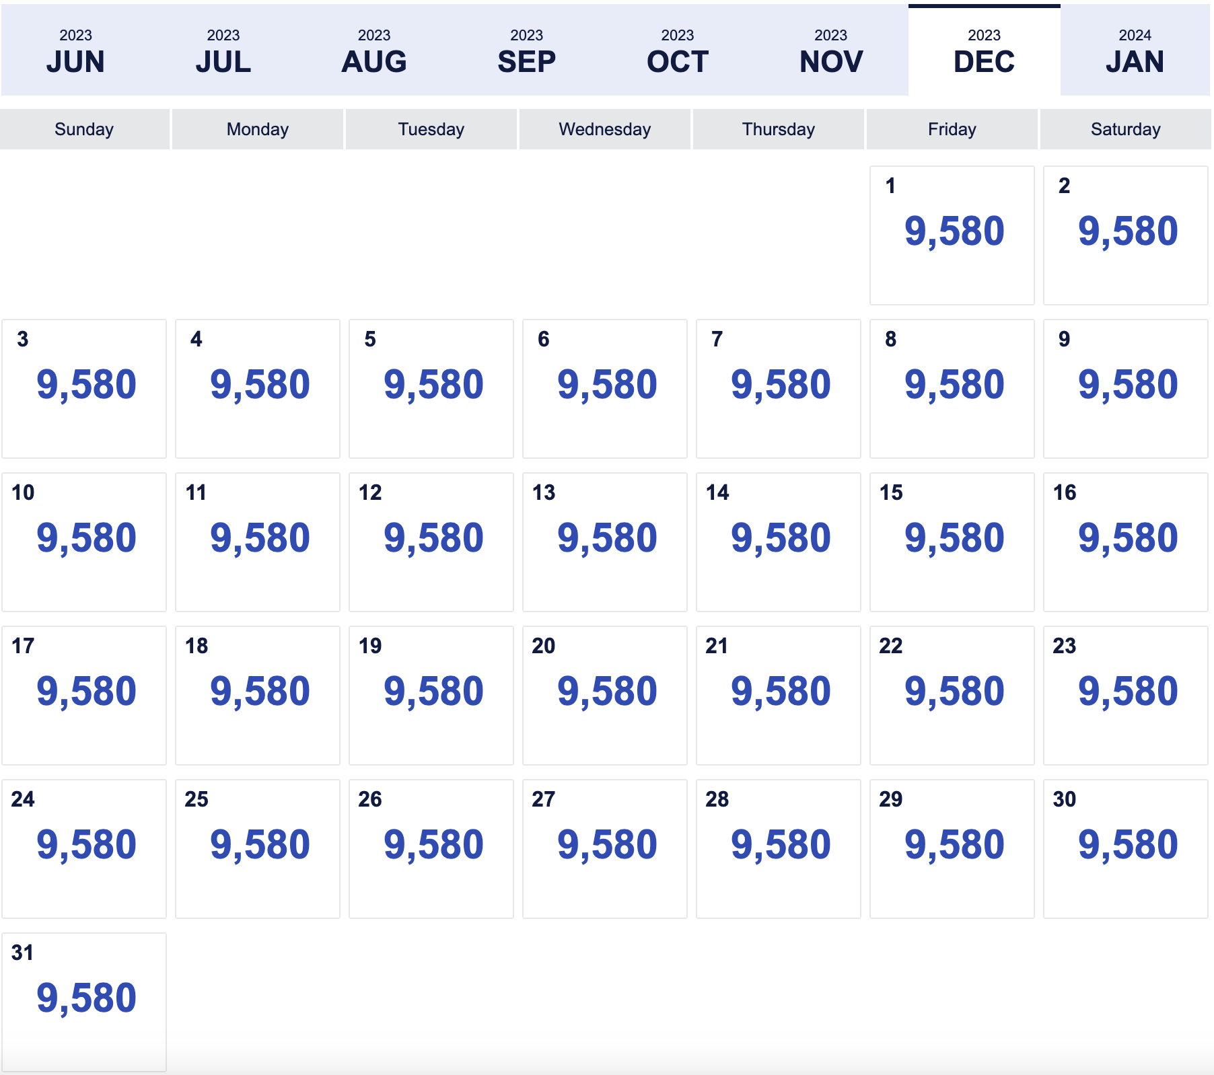Pick December 25 price cell
Screen dimensions: 1214x1075
pyautogui.click(x=257, y=849)
